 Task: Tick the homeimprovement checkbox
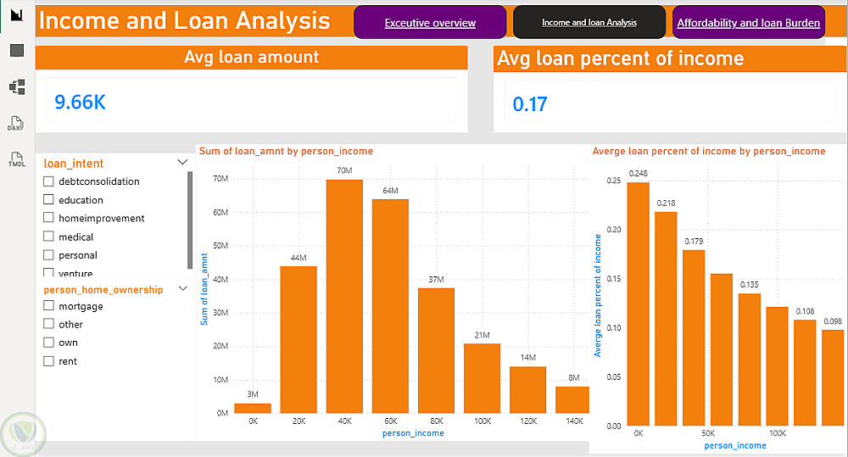tap(48, 217)
